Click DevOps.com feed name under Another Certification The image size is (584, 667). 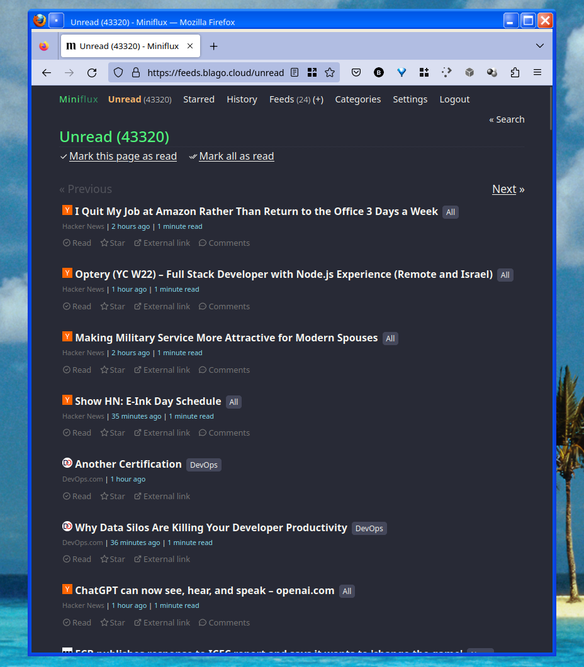(x=82, y=479)
